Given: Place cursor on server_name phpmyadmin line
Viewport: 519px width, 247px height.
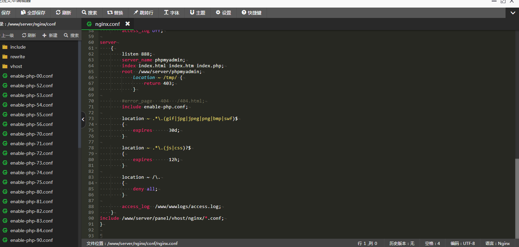Looking at the screenshot, I should click(153, 60).
